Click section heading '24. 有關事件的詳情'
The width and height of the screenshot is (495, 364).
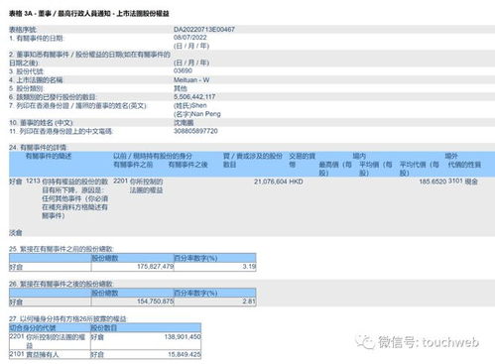click(38, 147)
